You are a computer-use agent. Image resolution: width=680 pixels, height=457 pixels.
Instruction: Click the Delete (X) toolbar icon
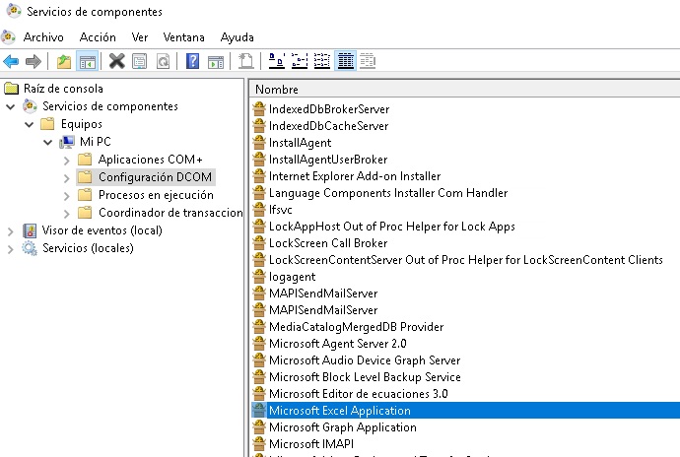pos(116,61)
